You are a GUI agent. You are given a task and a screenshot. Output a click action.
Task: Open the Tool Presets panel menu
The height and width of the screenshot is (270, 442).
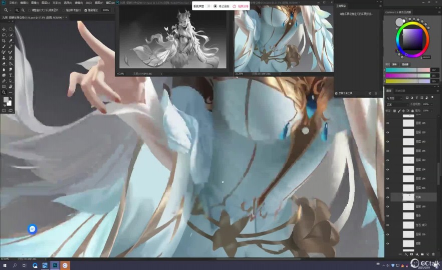pyautogui.click(x=380, y=6)
